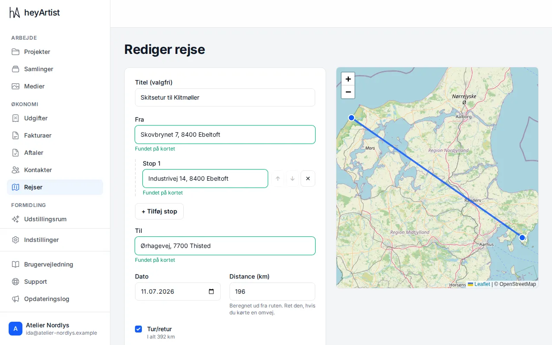552x345 pixels.
Task: Open the Aftaler menu item
Action: coord(55,153)
